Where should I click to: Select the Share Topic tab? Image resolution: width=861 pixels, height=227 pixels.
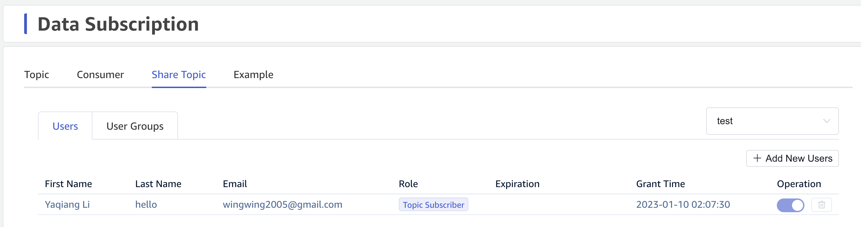point(179,75)
